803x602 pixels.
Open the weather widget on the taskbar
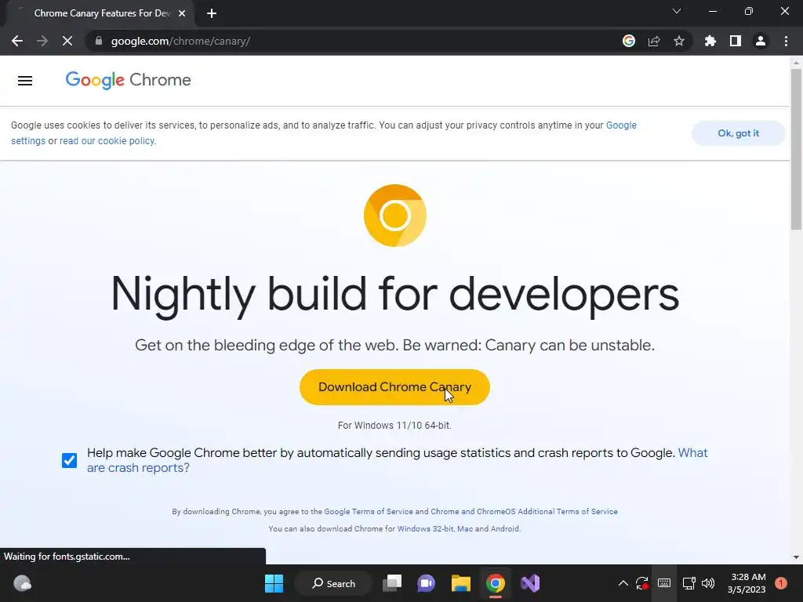(23, 583)
